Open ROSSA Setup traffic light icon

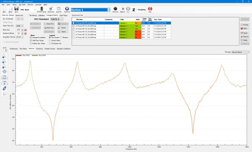41,10
